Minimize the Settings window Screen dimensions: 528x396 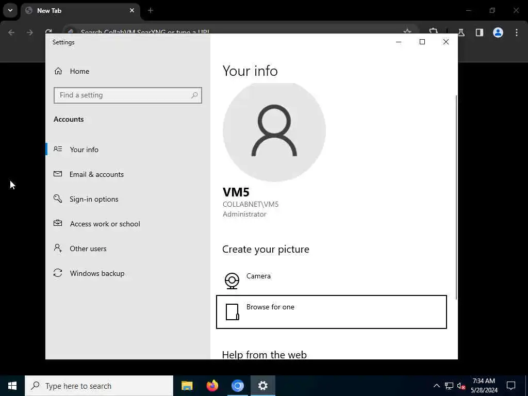pos(399,42)
